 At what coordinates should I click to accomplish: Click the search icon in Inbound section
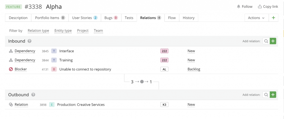[x=266, y=41]
